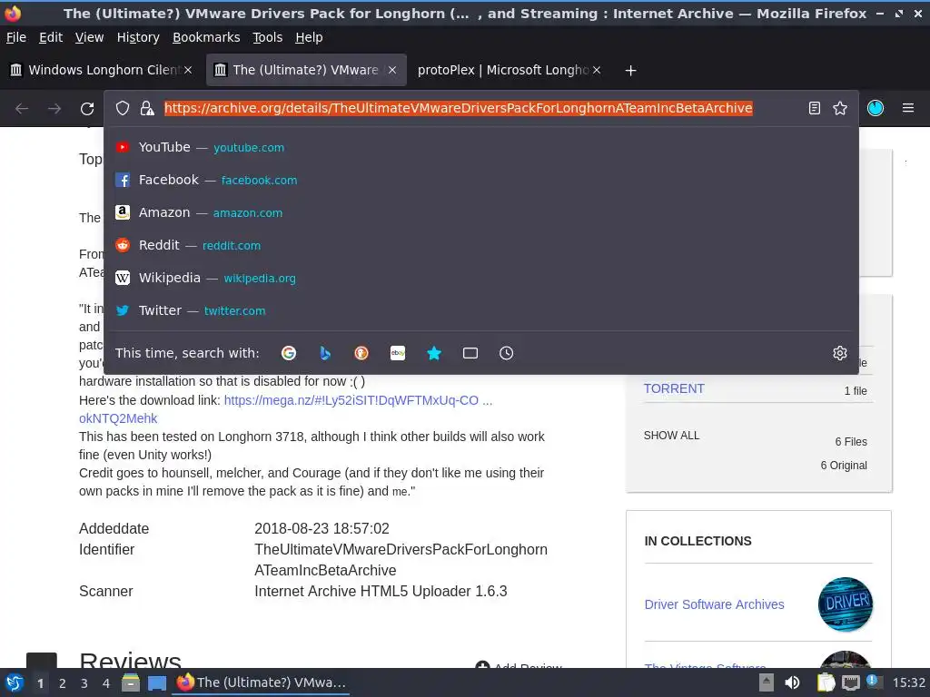Open the clipboard manager tray icon
The width and height of the screenshot is (930, 697).
[826, 682]
